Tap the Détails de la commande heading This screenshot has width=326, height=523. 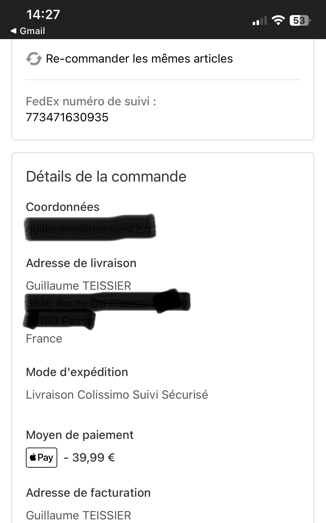(x=106, y=177)
